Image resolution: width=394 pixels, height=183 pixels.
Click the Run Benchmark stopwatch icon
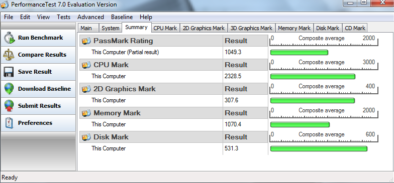[x=9, y=38]
